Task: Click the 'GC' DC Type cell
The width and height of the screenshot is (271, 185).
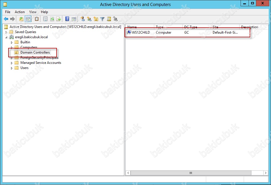Action: [187, 32]
